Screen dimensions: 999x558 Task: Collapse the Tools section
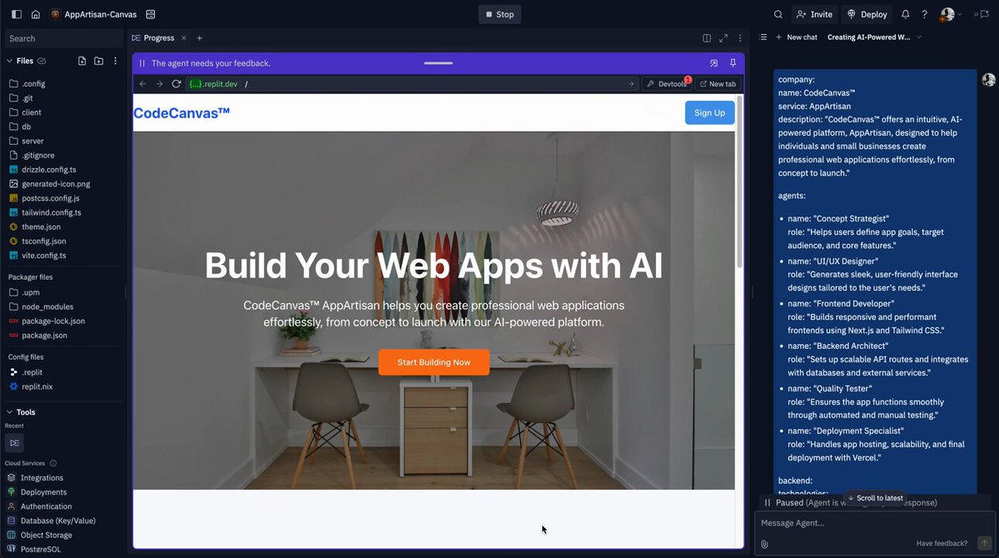pos(10,412)
